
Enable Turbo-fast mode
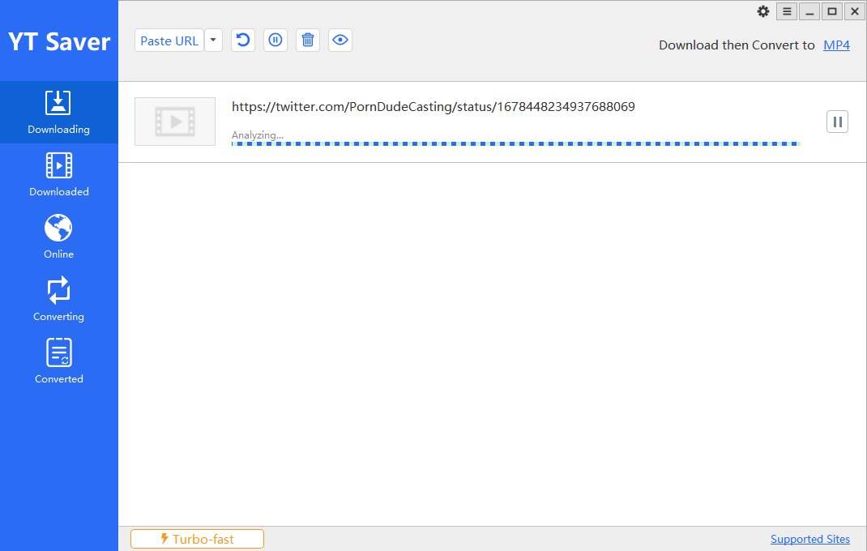[198, 539]
